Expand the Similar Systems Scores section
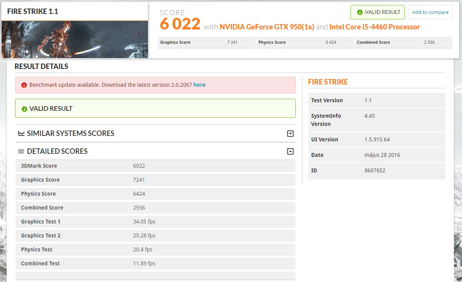Screen dimensions: 462x282 point(290,134)
